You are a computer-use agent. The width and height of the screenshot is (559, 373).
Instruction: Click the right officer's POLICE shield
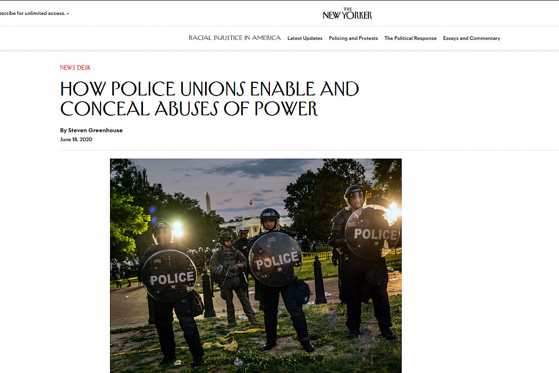(372, 232)
